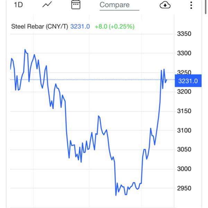Download chart data via cloud icon

click(165, 5)
